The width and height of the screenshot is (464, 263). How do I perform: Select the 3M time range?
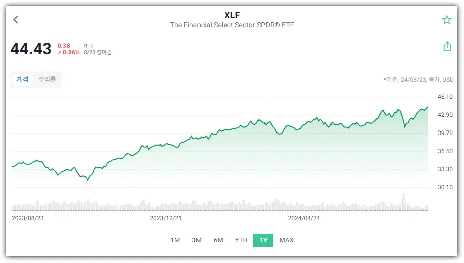tap(196, 240)
